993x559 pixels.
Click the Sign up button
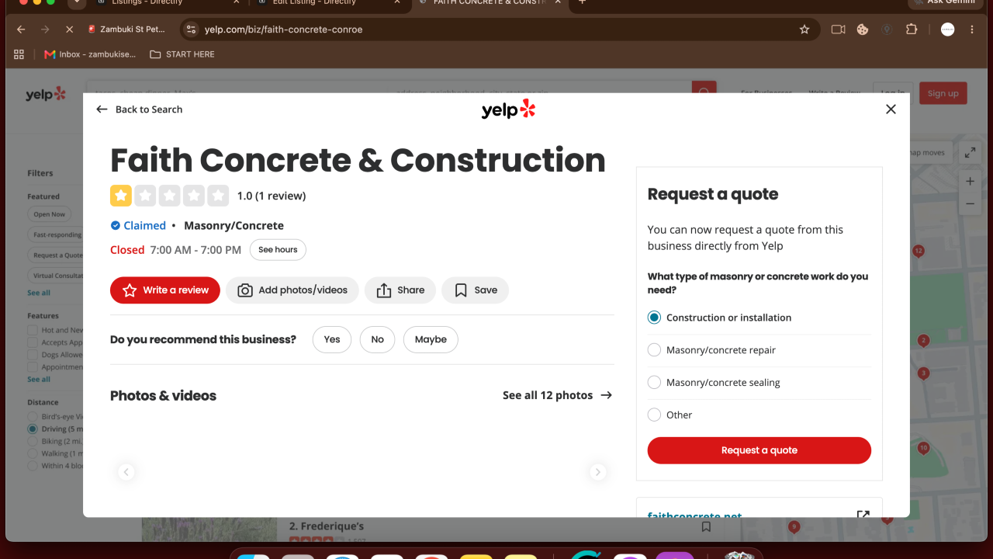(x=943, y=93)
